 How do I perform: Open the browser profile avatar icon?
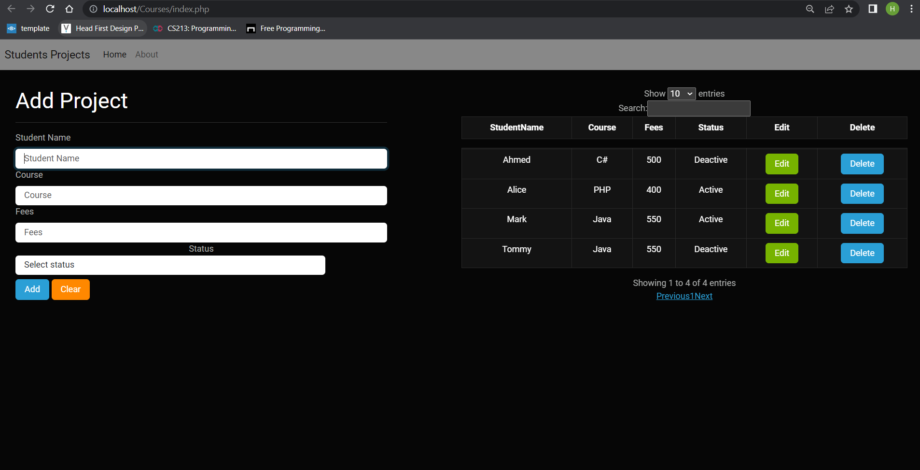[x=892, y=9]
